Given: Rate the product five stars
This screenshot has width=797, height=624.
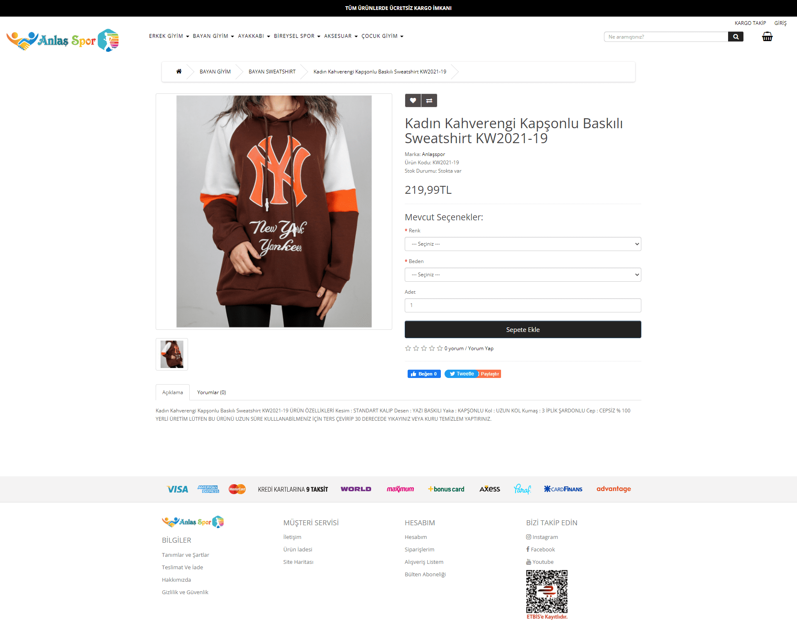Looking at the screenshot, I should click(x=440, y=349).
